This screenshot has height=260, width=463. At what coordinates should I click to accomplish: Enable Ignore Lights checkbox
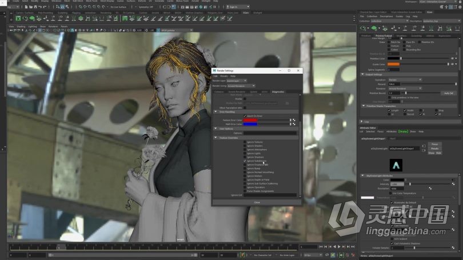(x=245, y=154)
